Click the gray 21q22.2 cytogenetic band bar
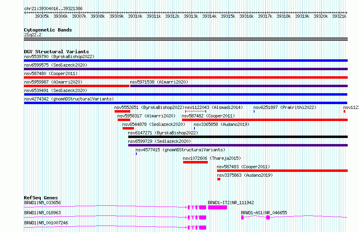Viewport: 359px width, 232px height. (186, 39)
